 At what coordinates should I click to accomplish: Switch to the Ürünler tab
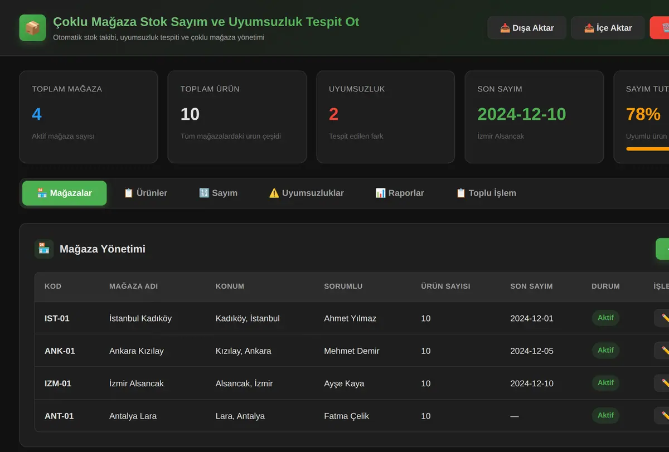(146, 193)
